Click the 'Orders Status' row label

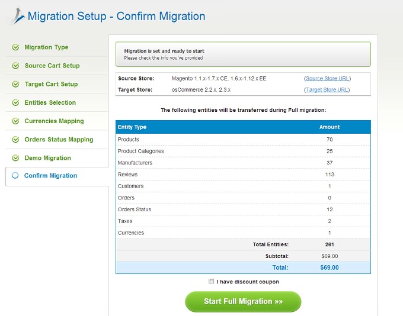click(x=135, y=209)
